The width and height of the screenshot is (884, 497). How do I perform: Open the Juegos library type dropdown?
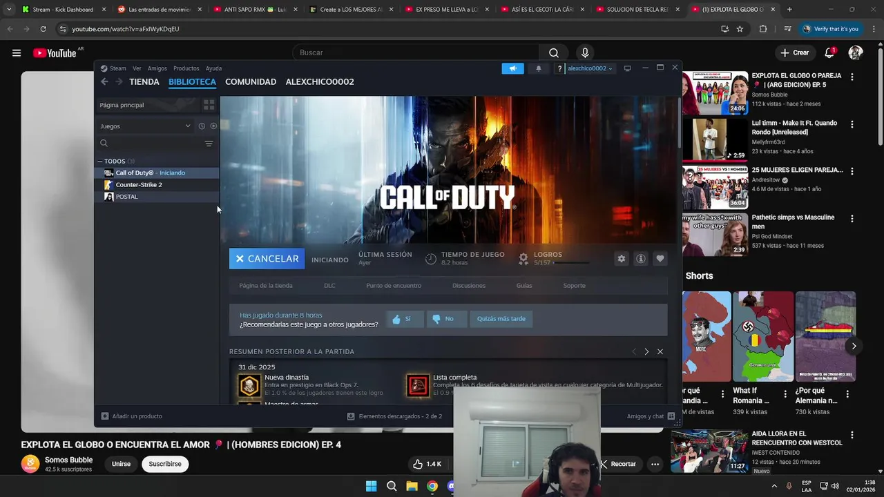pyautogui.click(x=145, y=126)
